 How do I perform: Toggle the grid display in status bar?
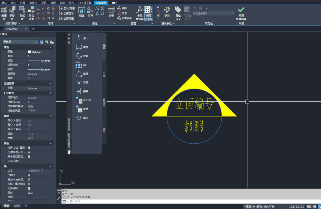[x=315, y=207]
